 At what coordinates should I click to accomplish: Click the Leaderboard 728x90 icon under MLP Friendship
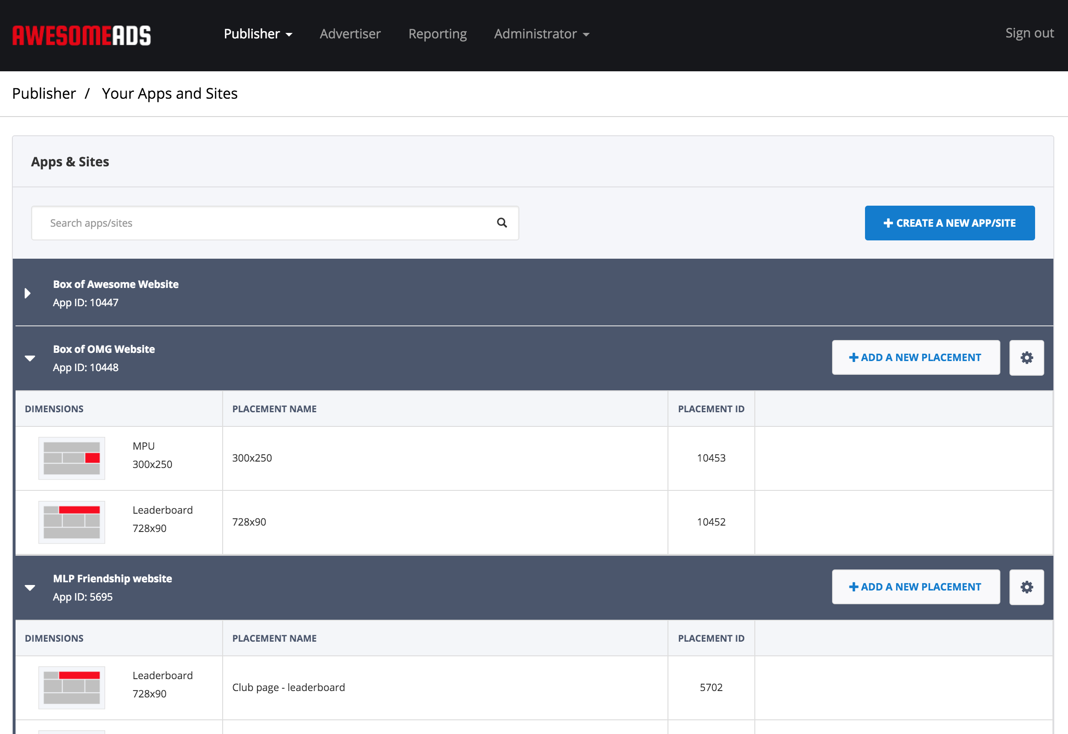(x=72, y=688)
